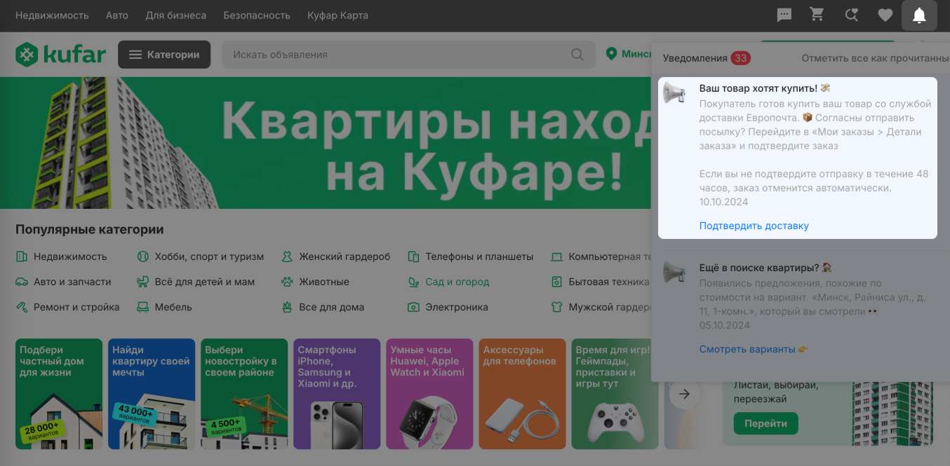950x466 pixels.
Task: Click the search magnifier icon
Action: tap(577, 55)
